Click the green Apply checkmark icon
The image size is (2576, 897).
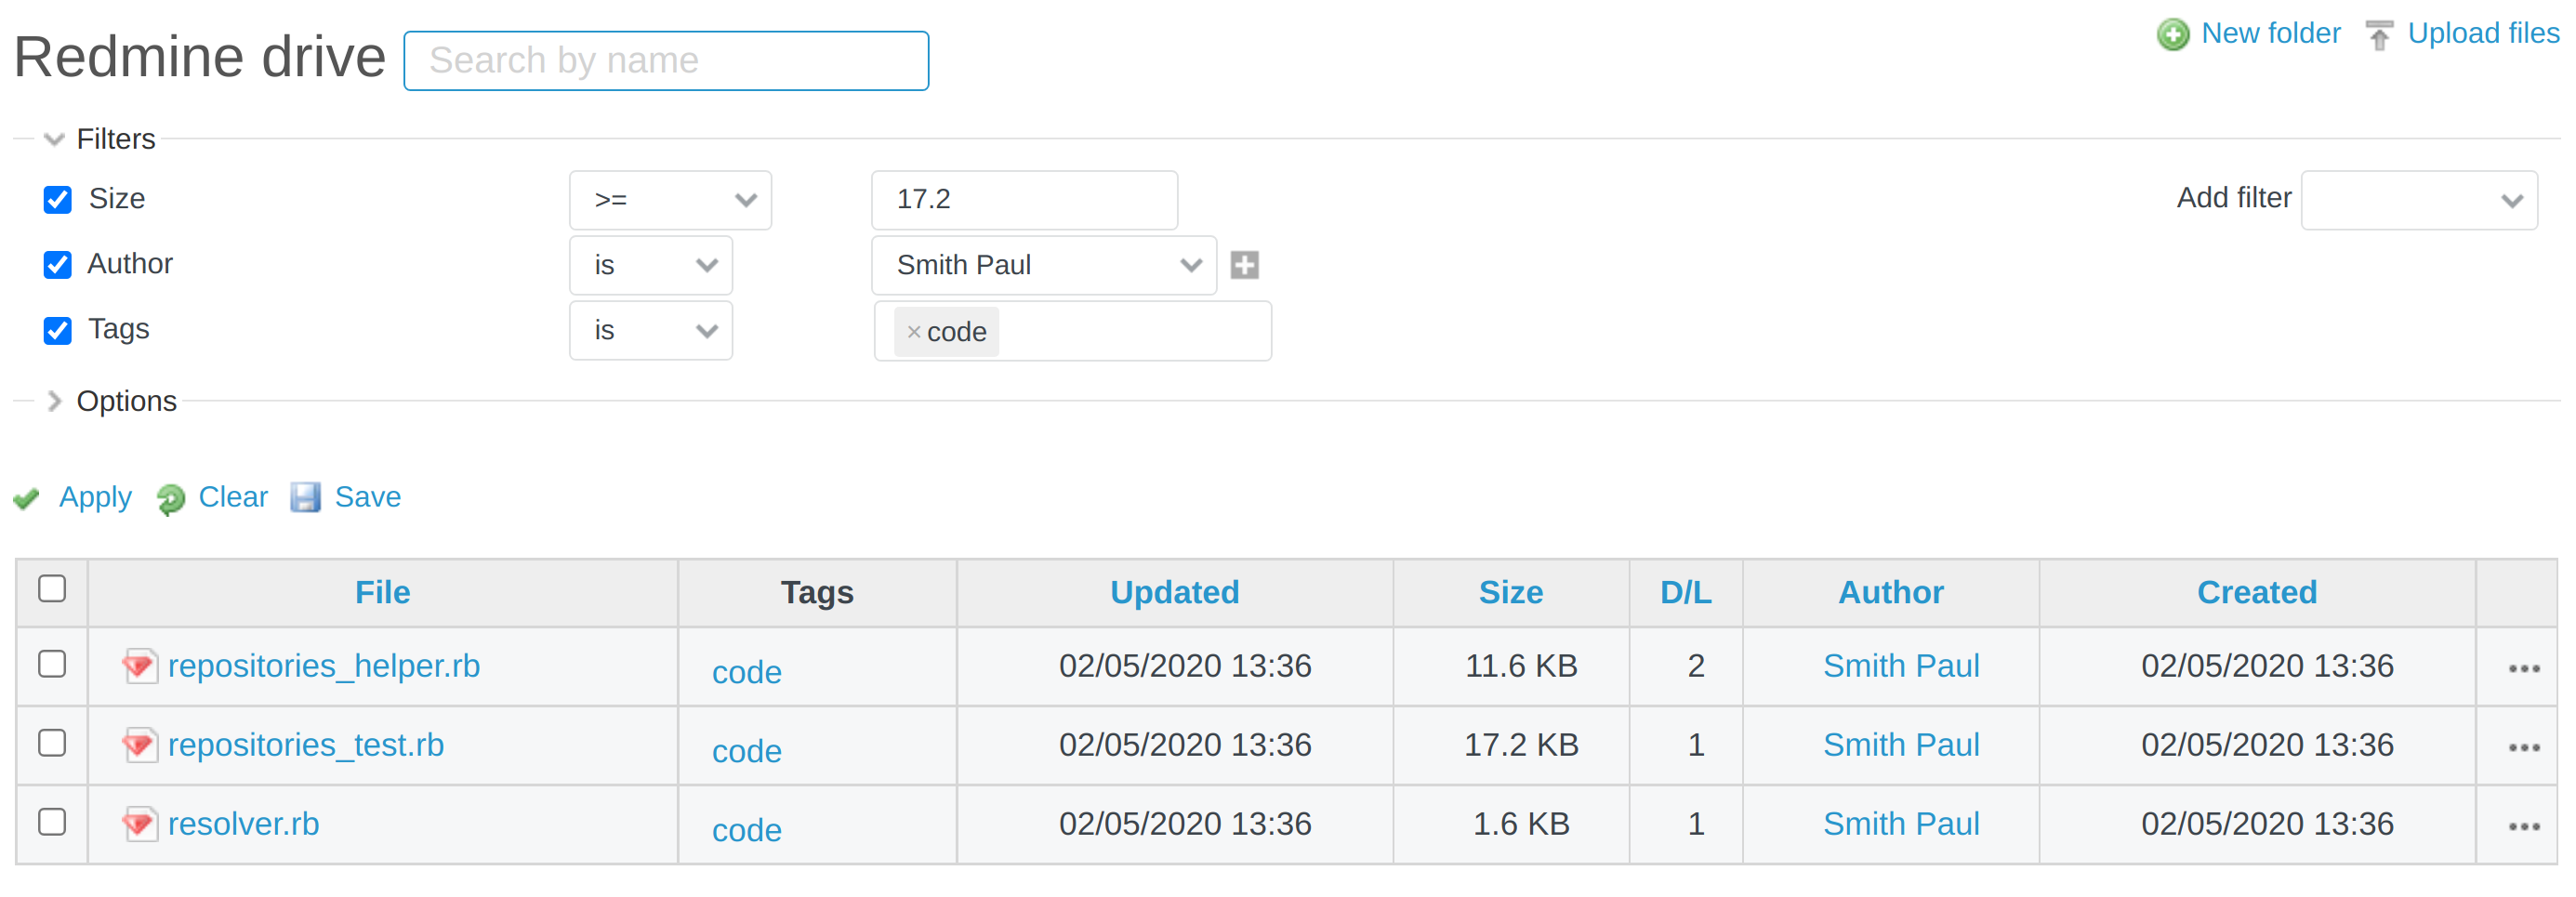click(x=26, y=497)
